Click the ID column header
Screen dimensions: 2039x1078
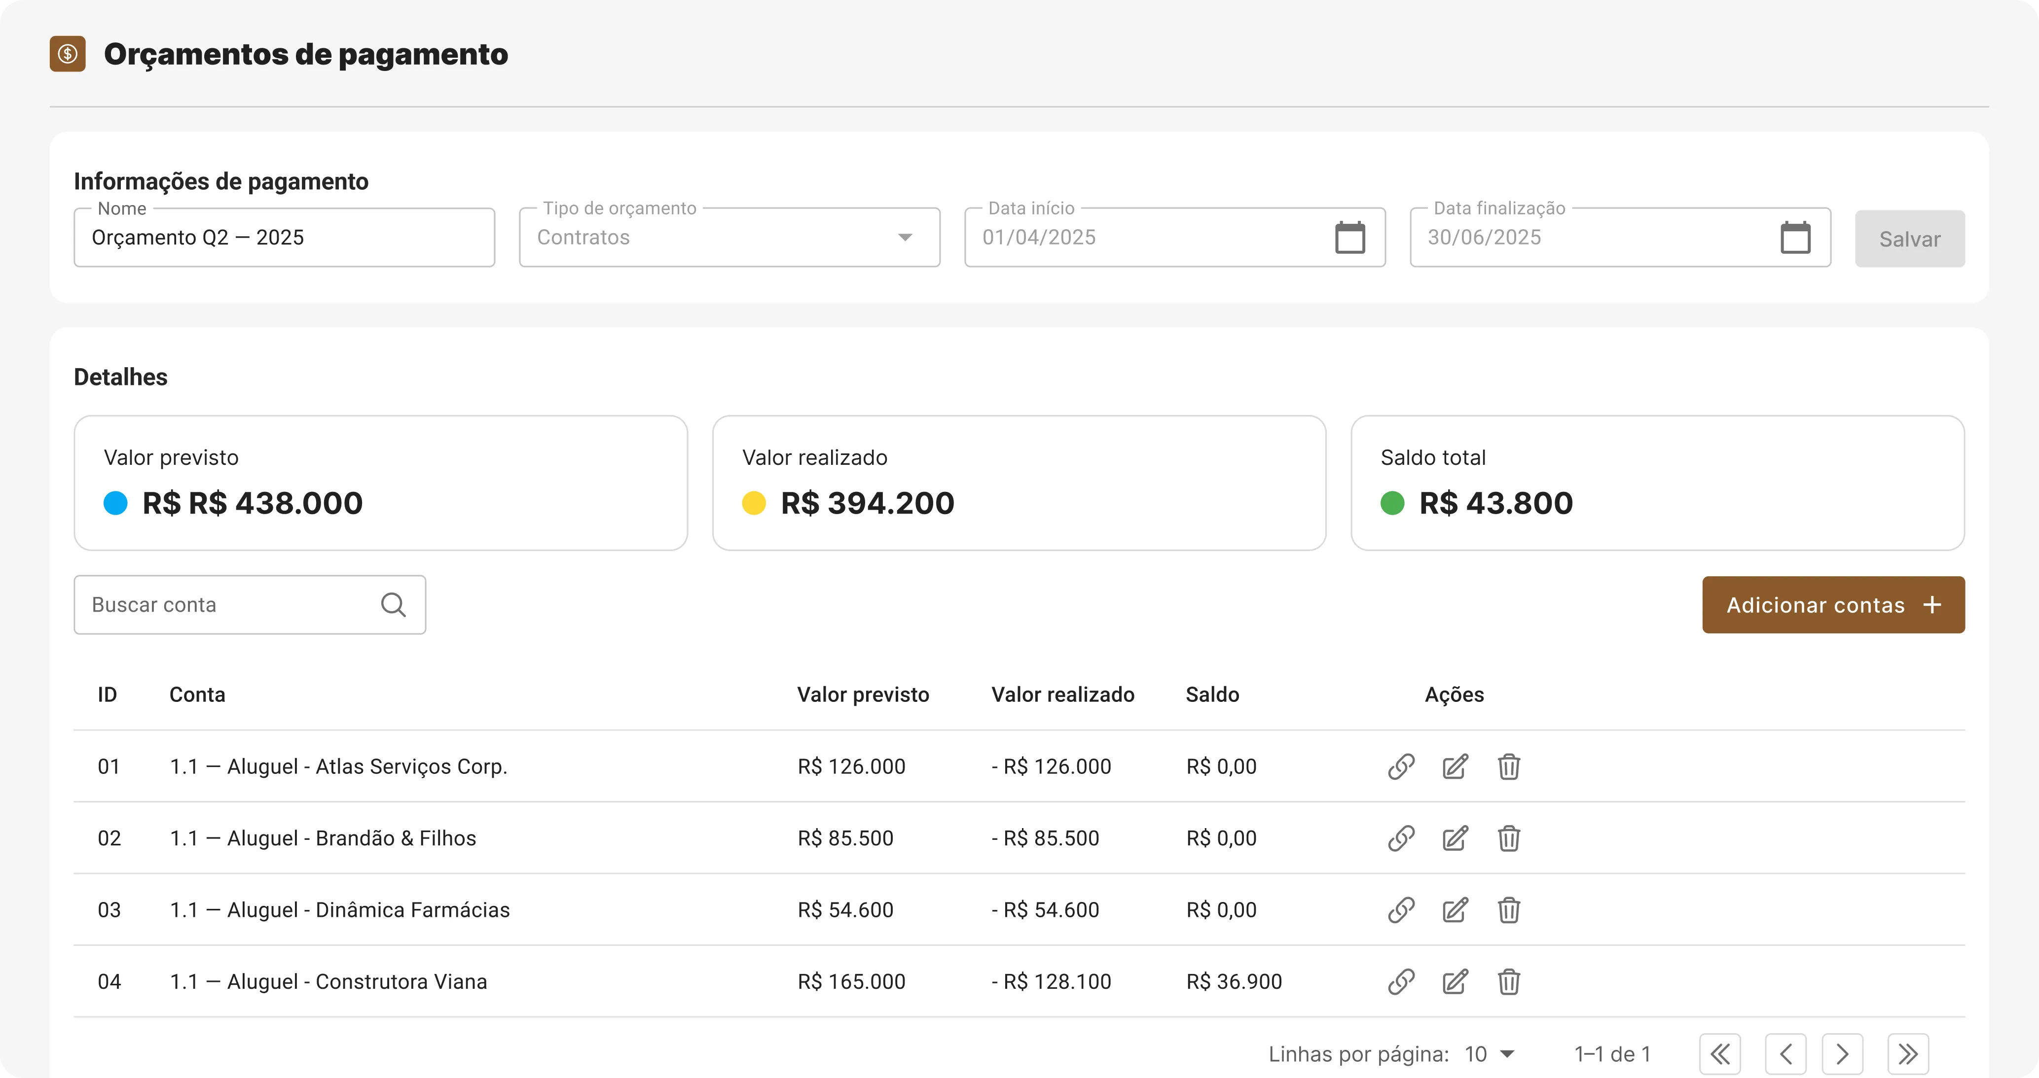click(x=107, y=695)
